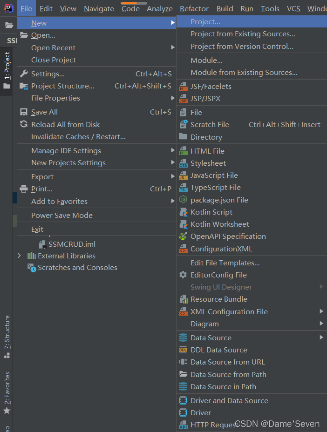Choose Project from Version Control...
327x432 pixels.
[252, 46]
